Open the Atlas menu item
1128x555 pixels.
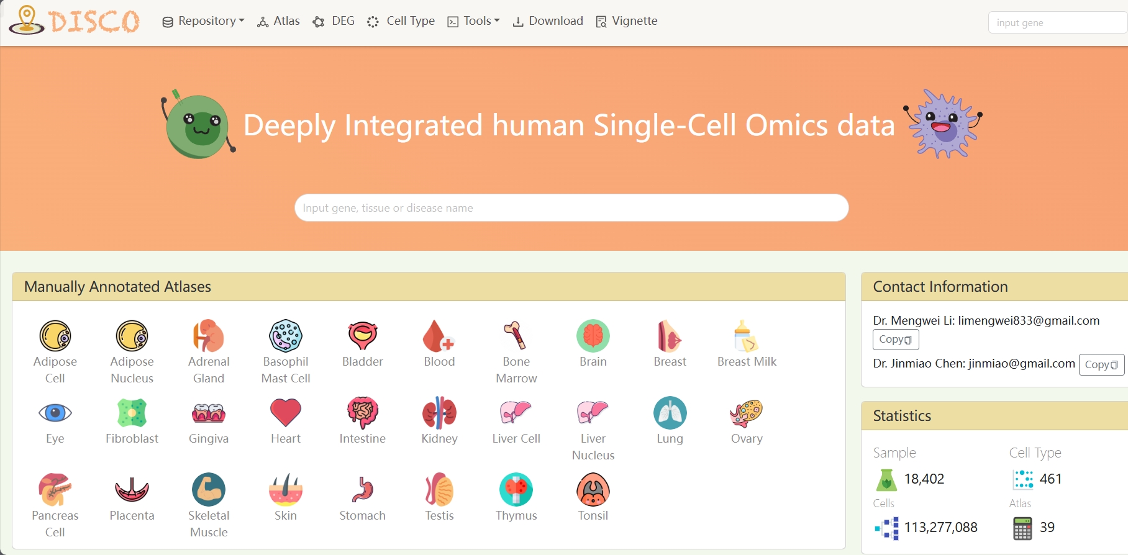point(278,21)
